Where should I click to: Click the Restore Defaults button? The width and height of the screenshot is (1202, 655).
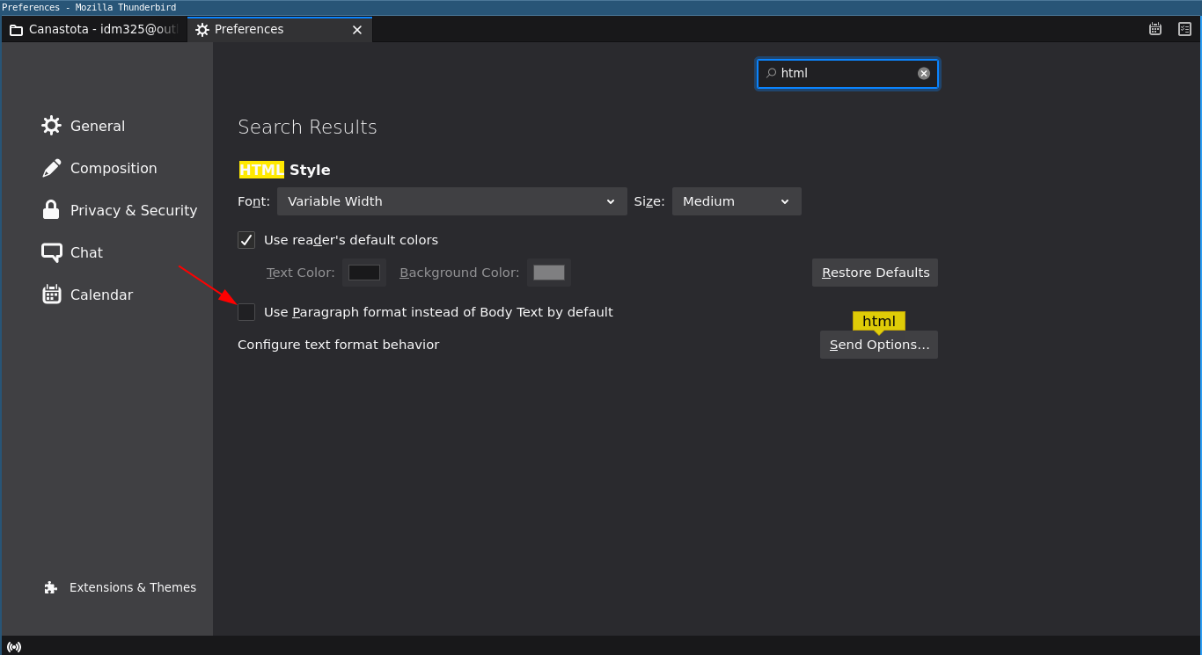pos(875,273)
